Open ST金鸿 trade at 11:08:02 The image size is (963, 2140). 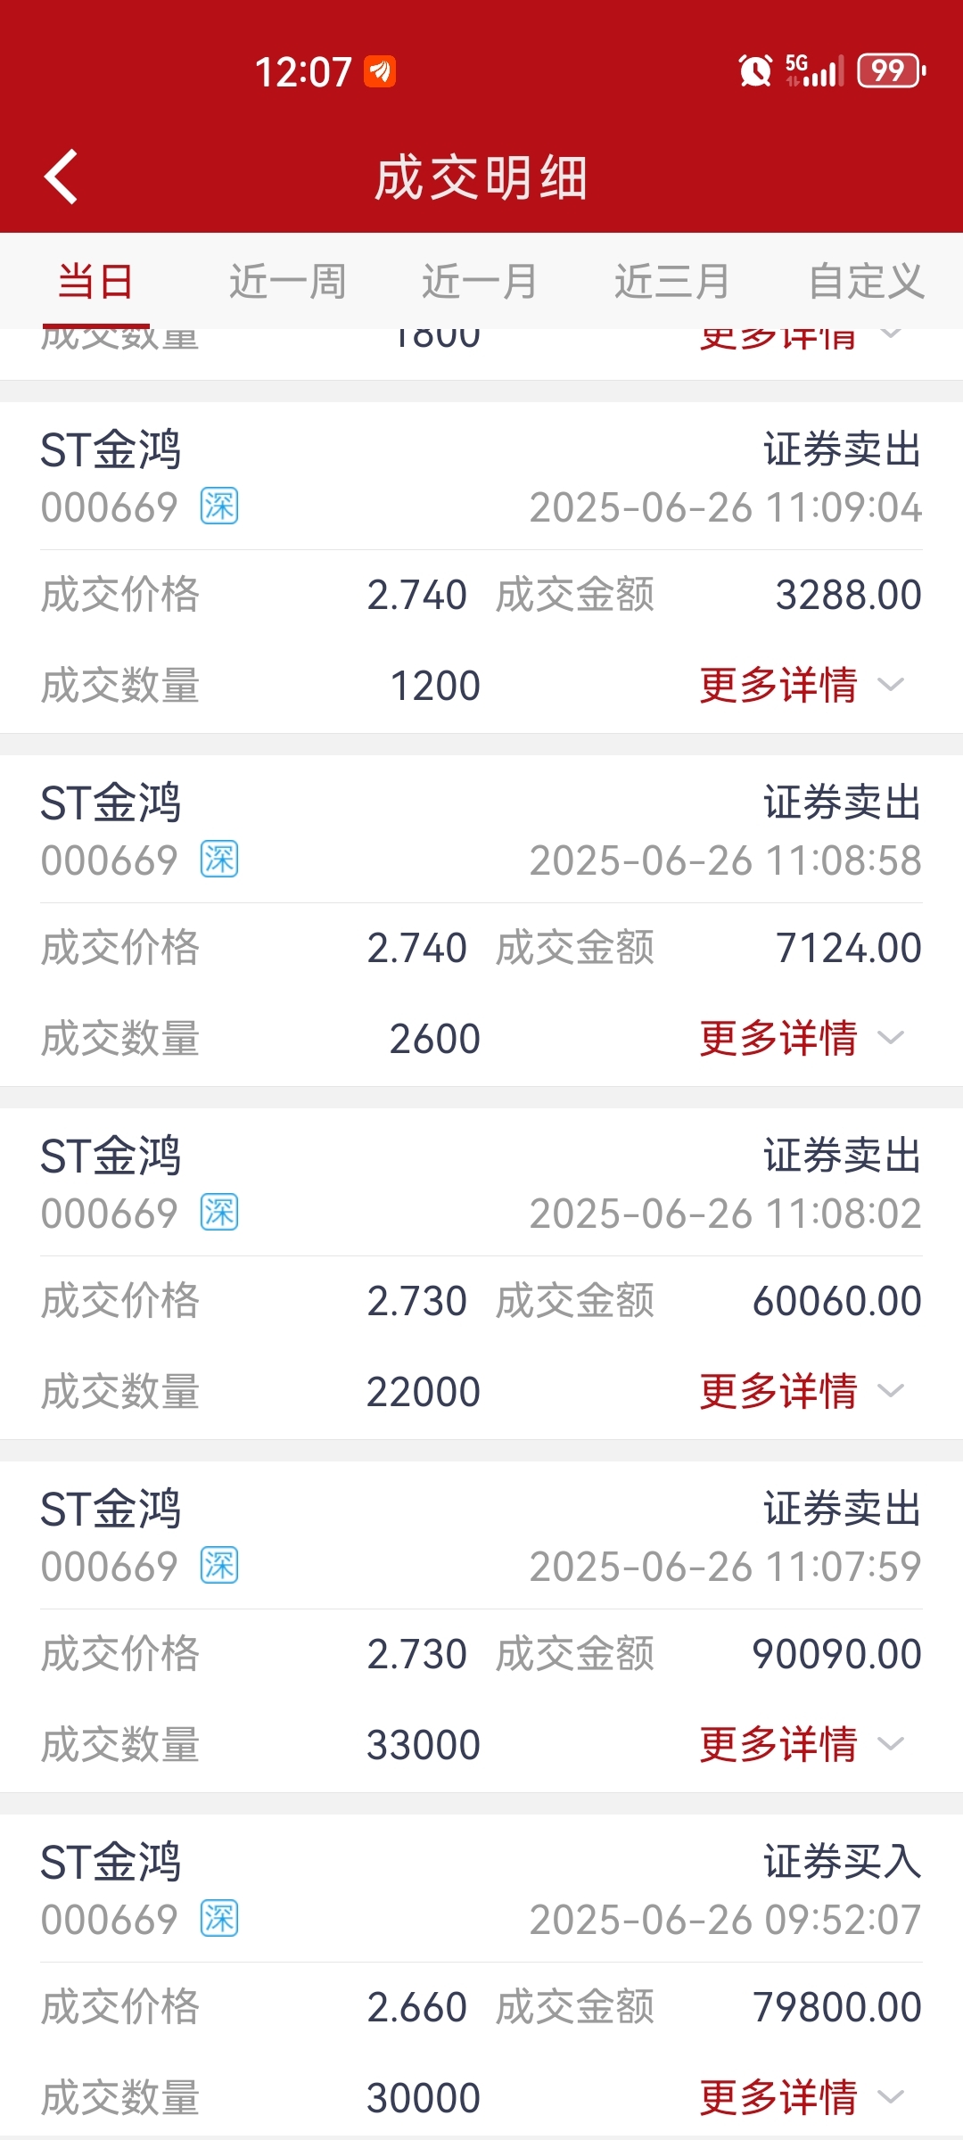(x=481, y=1273)
